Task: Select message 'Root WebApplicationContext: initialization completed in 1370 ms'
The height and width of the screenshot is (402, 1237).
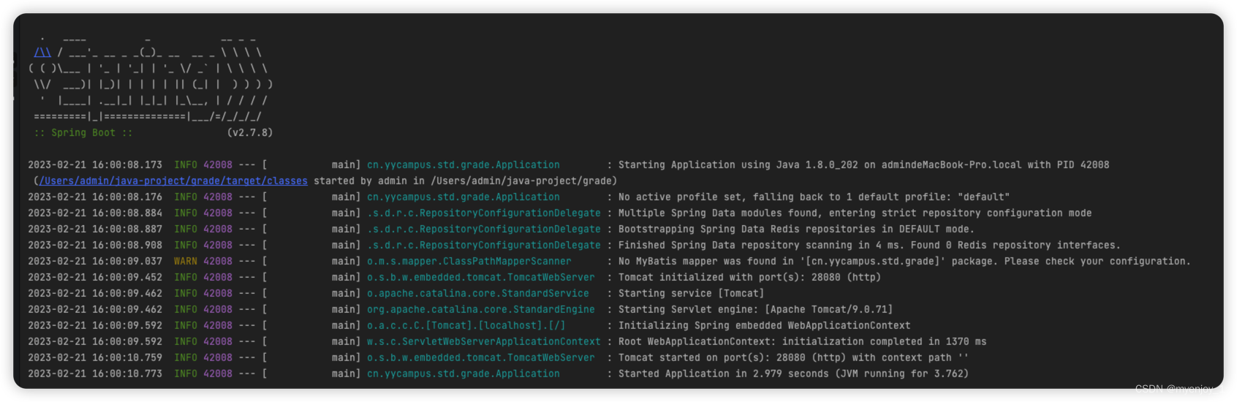Action: click(803, 341)
